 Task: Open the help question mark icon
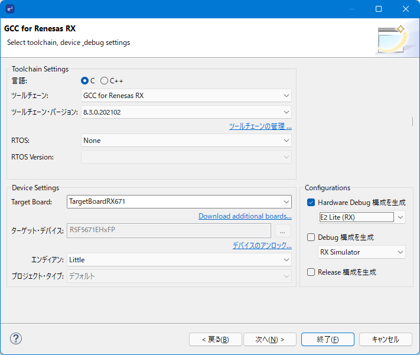(16, 338)
